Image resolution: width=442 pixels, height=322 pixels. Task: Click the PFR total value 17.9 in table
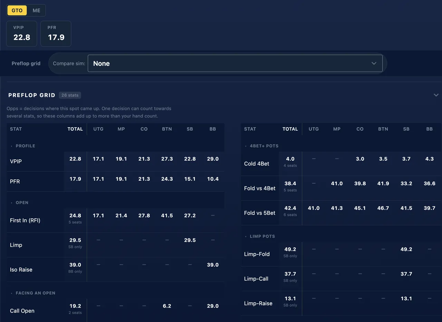pos(75,179)
